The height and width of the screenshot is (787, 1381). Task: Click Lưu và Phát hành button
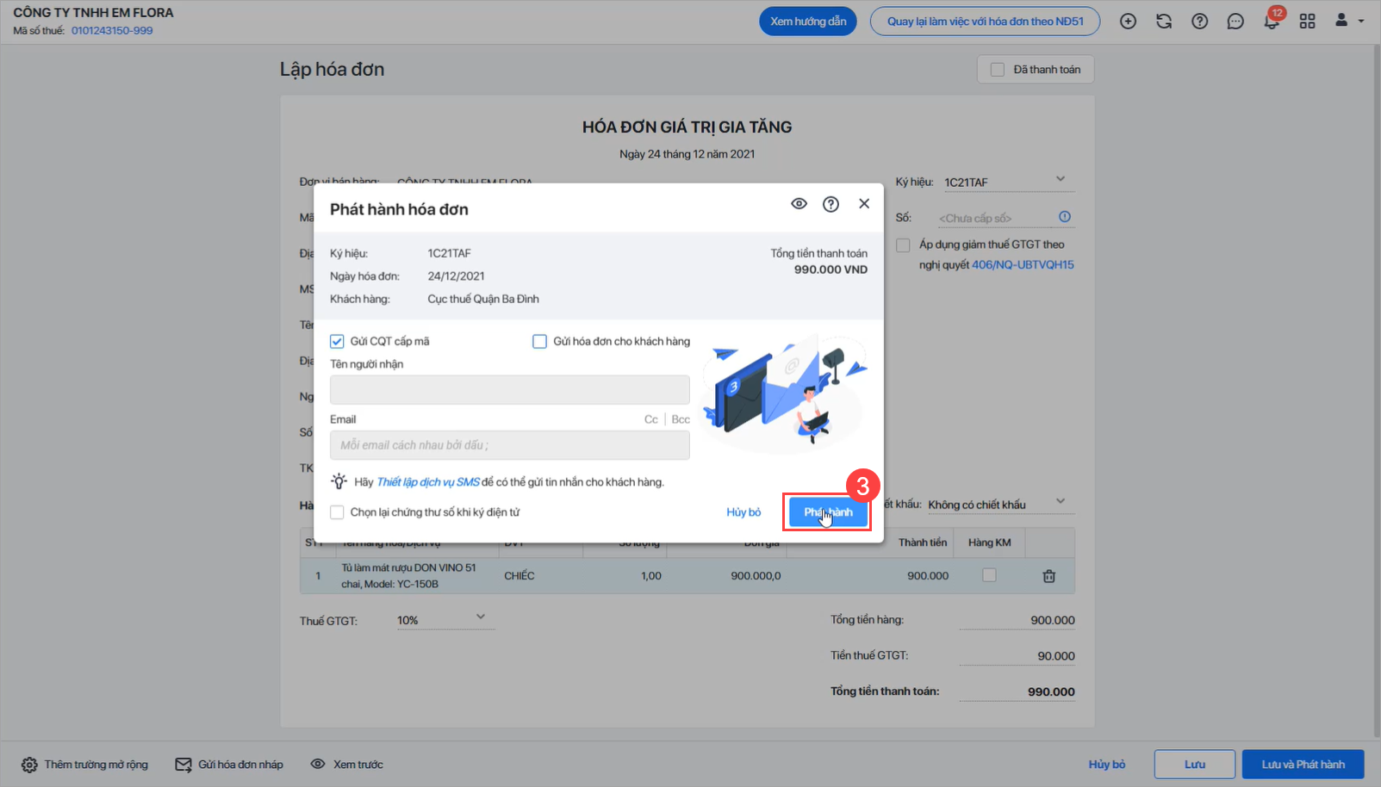point(1303,765)
